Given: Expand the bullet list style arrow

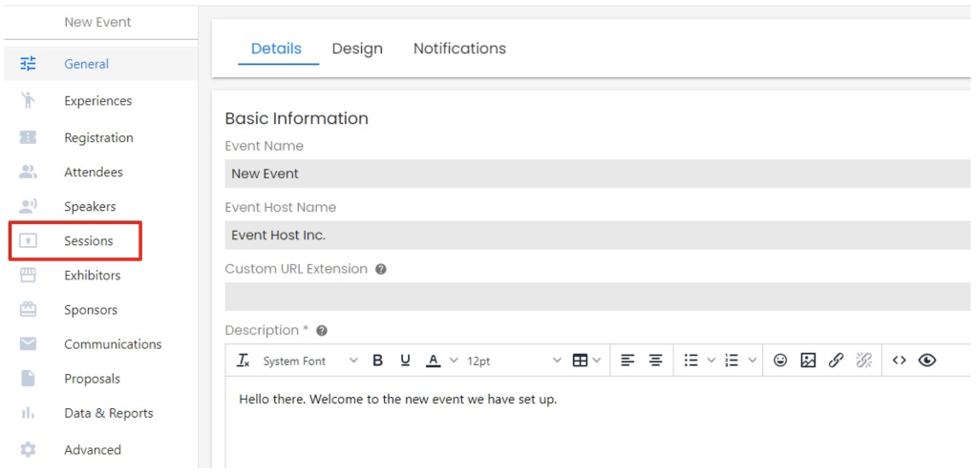Looking at the screenshot, I should [x=711, y=361].
